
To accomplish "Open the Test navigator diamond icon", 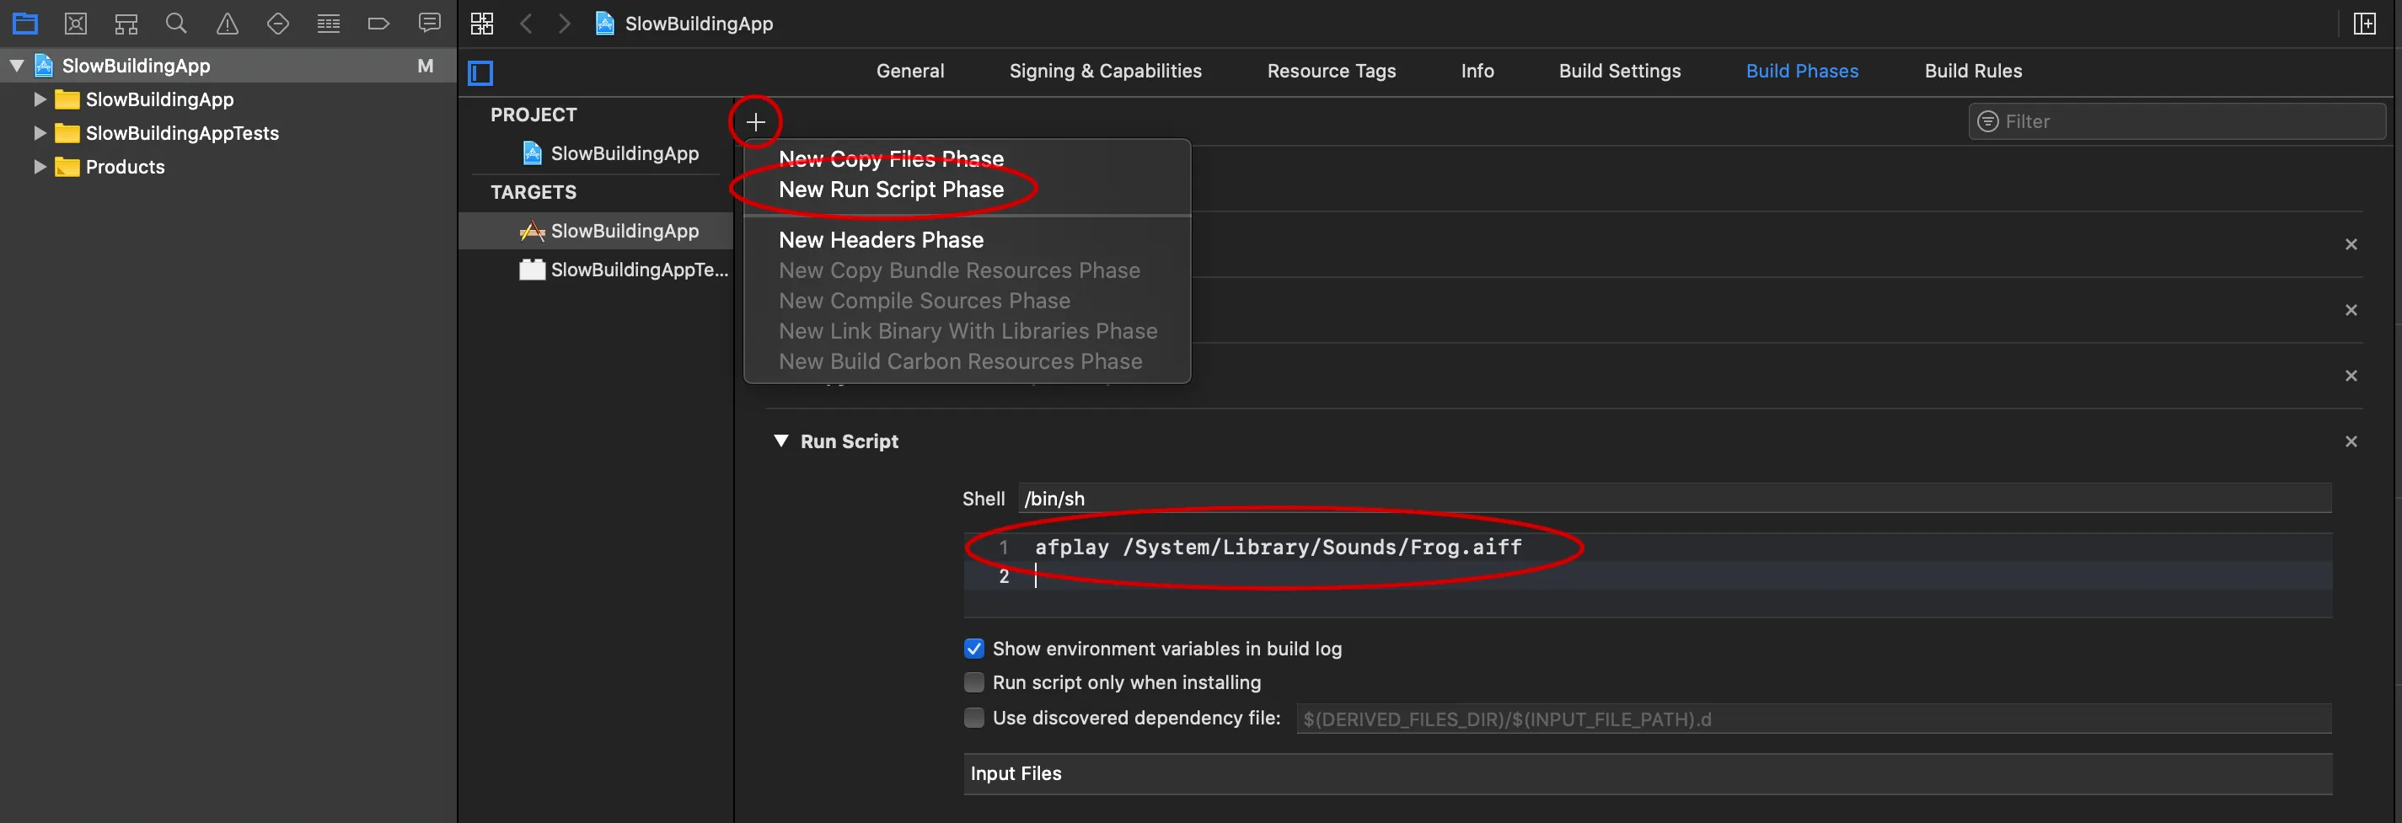I will point(278,24).
